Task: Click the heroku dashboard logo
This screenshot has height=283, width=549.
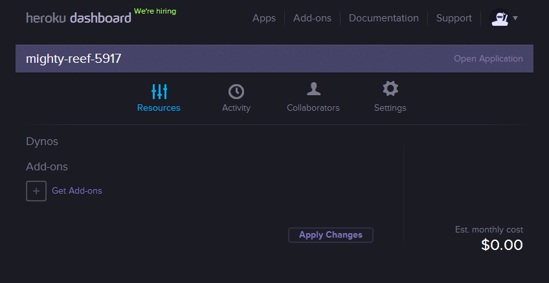Action: pos(78,18)
